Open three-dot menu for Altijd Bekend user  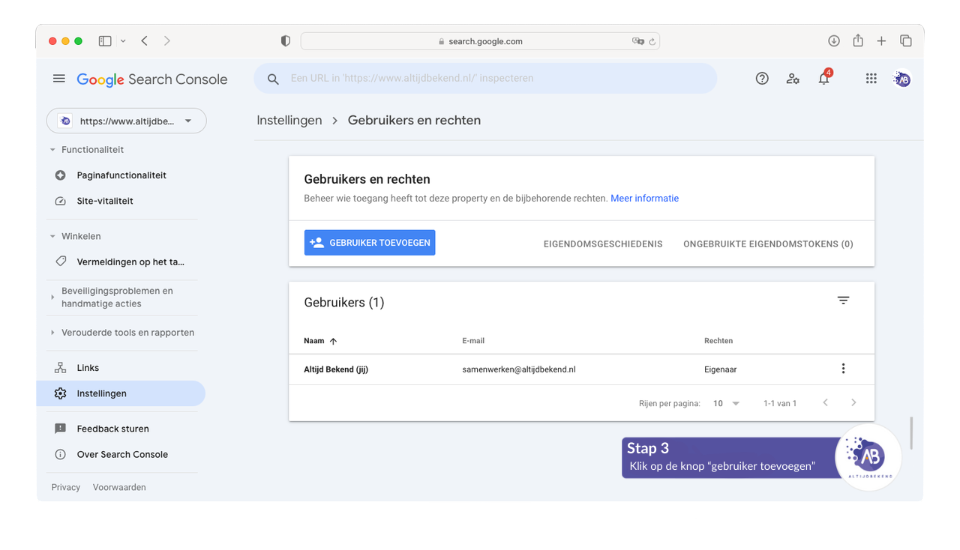tap(843, 369)
